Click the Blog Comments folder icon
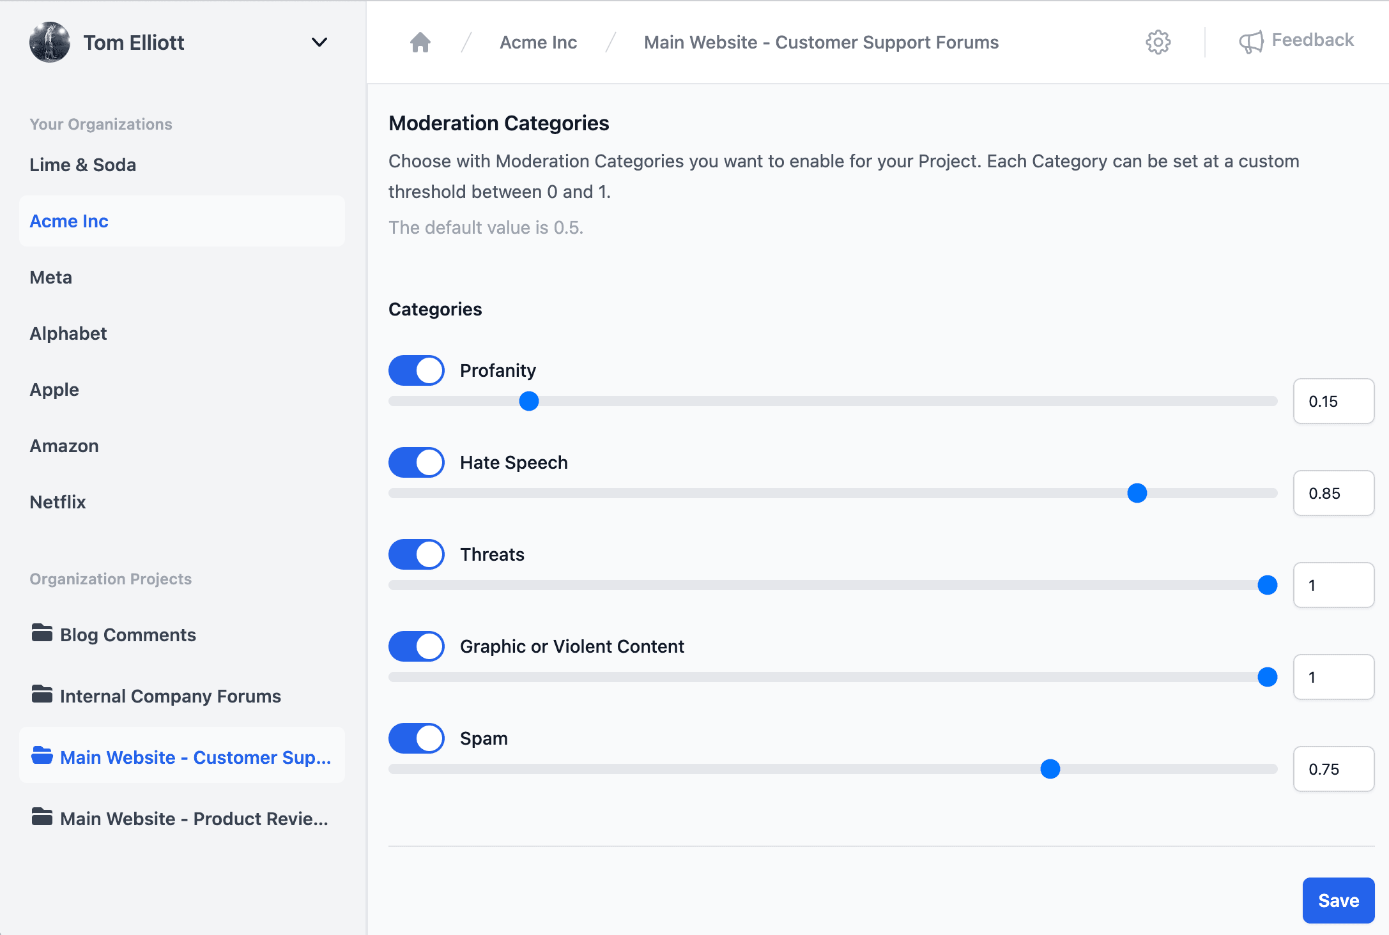This screenshot has height=935, width=1389. pyautogui.click(x=42, y=634)
